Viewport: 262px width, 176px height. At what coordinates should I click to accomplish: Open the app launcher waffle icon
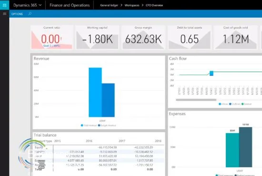coord(4,5)
